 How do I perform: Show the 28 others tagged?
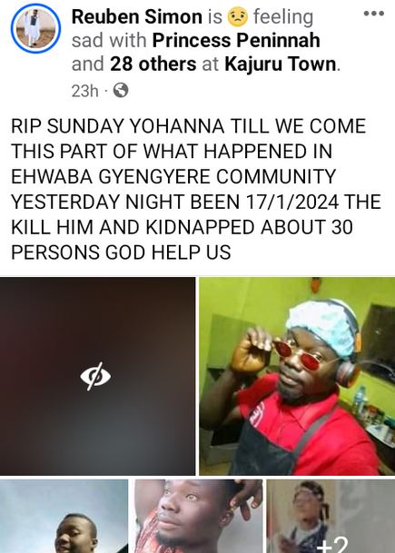point(153,64)
